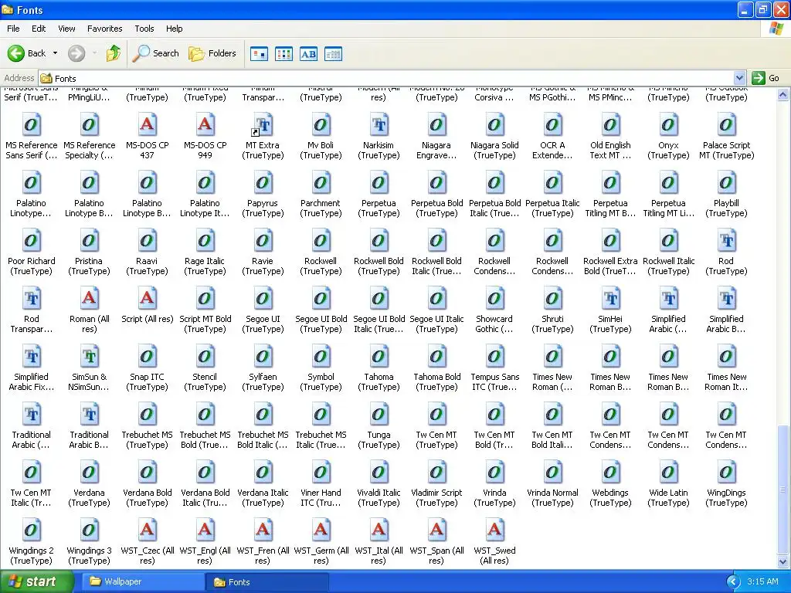Viewport: 791px width, 593px height.
Task: Select the Wide Latin (TrueType) font icon
Action: (668, 473)
